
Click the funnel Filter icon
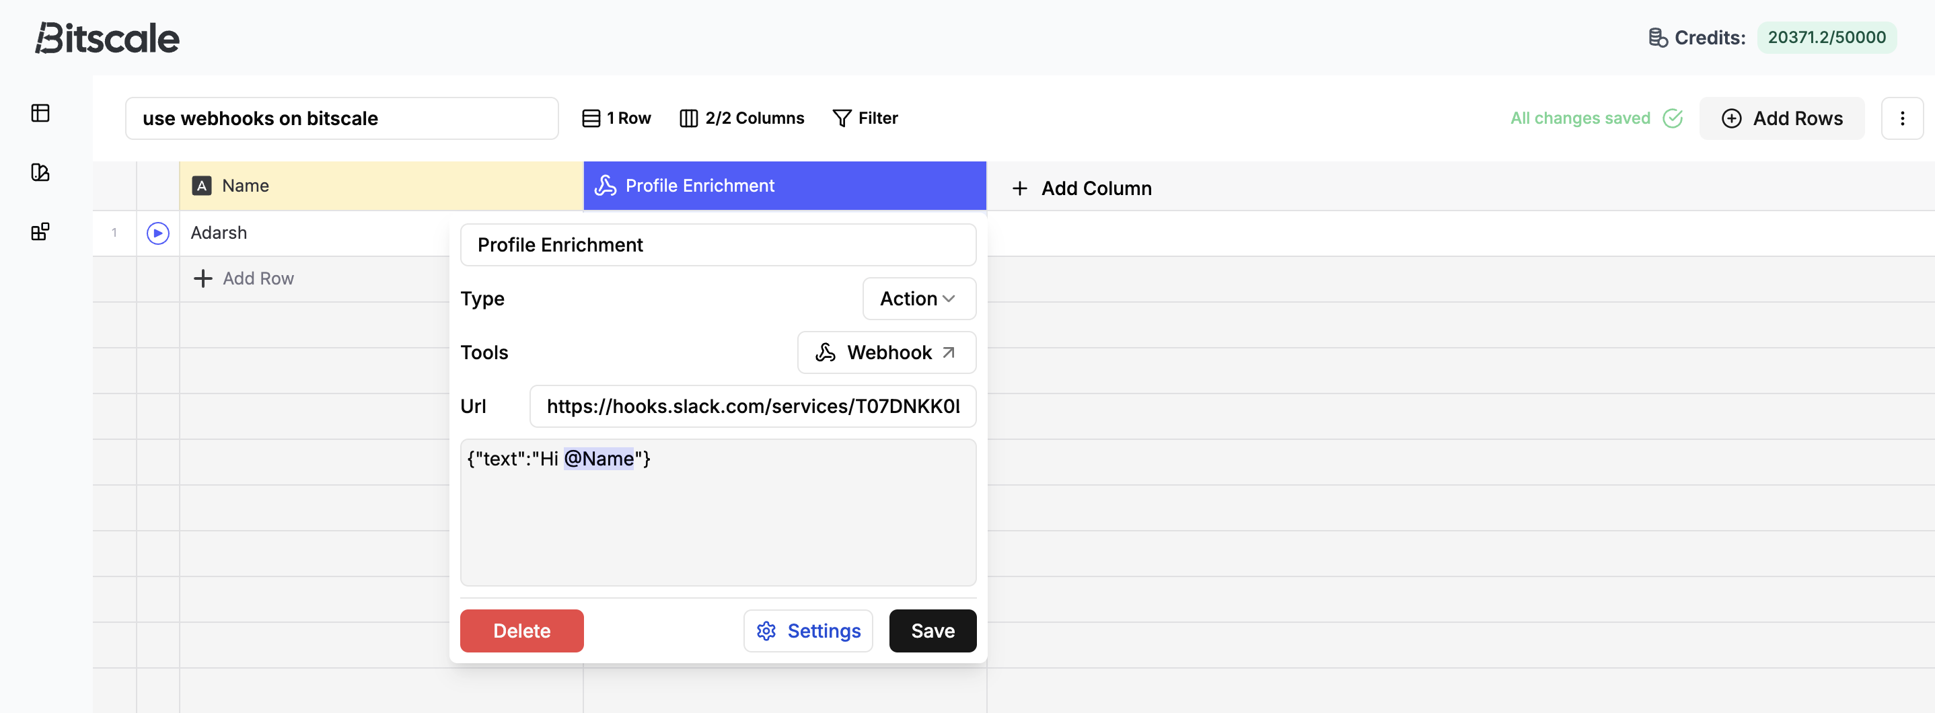point(842,118)
